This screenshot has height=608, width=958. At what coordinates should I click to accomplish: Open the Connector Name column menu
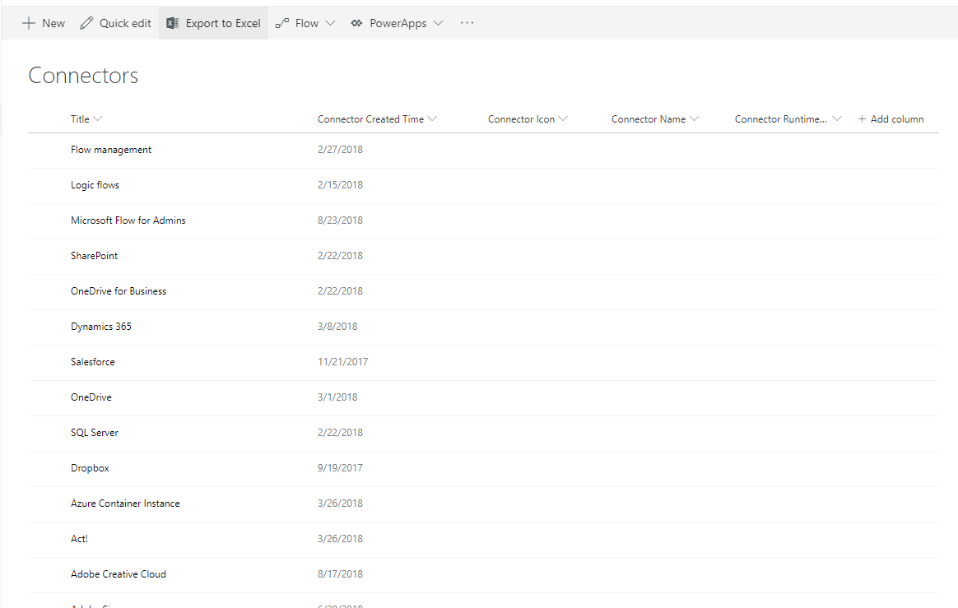(x=694, y=118)
